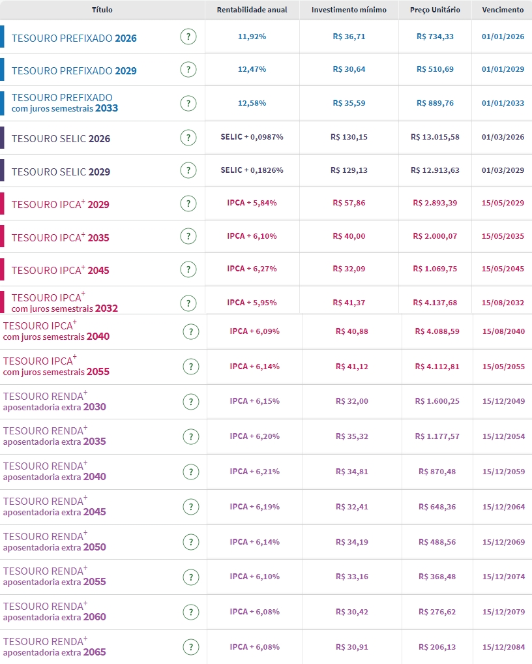
Task: Select Tesouro Selic 2029 bond title
Action: tap(61, 172)
